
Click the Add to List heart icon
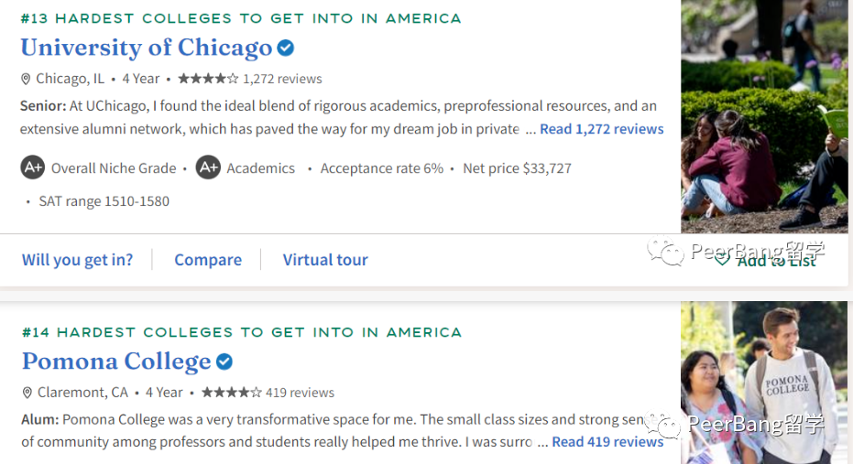click(x=722, y=260)
